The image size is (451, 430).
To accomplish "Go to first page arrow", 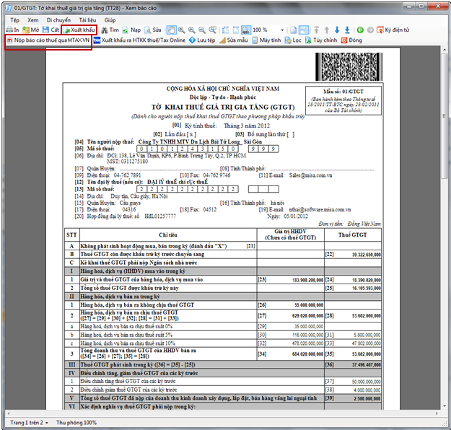I will click(316, 30).
